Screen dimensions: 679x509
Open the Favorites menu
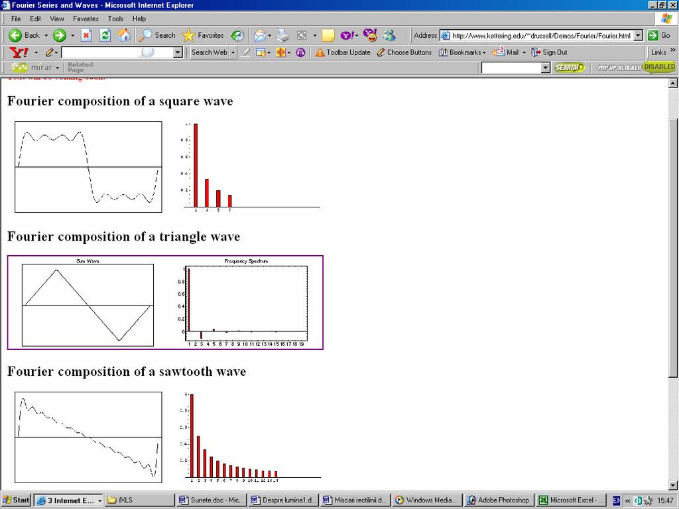pyautogui.click(x=86, y=19)
